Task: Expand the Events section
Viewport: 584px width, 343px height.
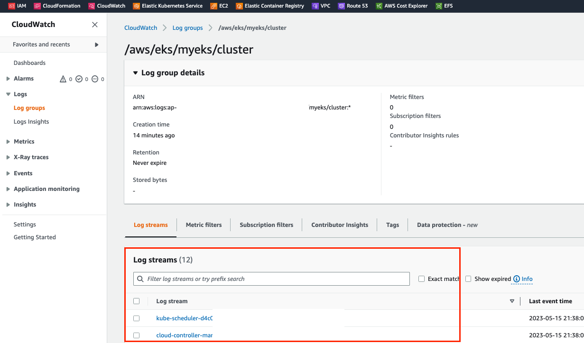Action: click(x=8, y=173)
